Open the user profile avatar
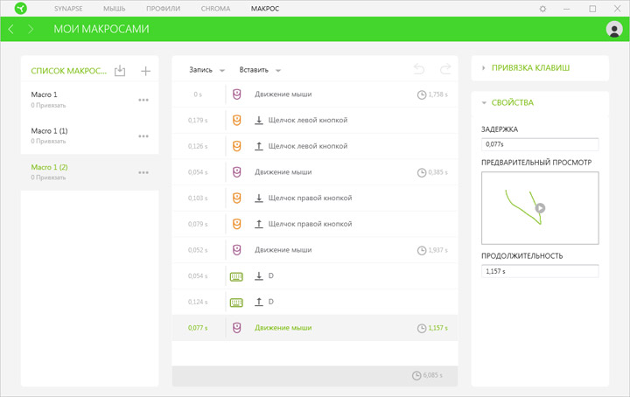This screenshot has width=630, height=397. (614, 29)
